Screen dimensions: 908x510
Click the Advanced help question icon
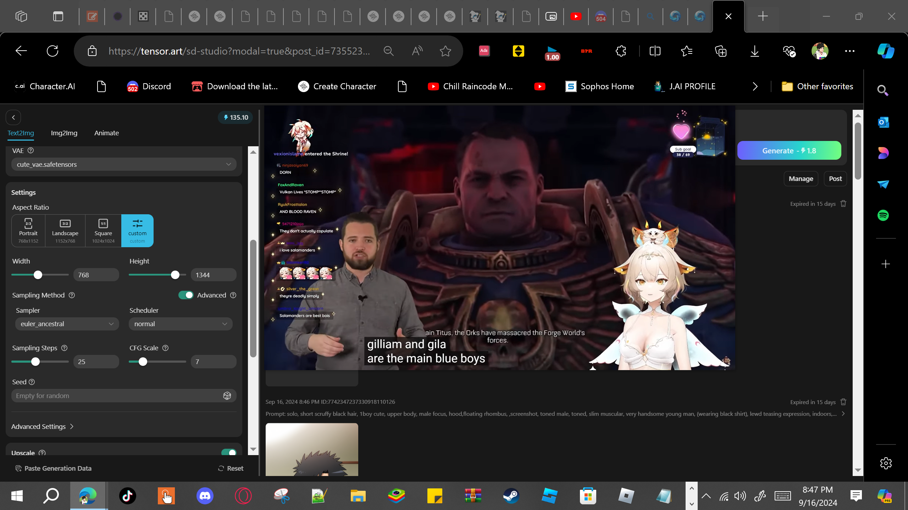pyautogui.click(x=233, y=295)
